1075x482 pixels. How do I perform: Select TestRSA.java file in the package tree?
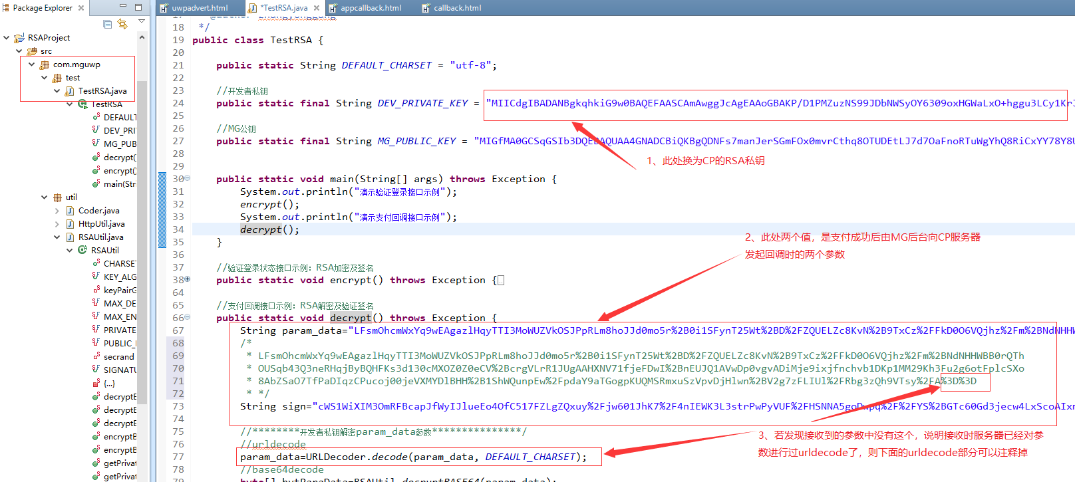(102, 91)
